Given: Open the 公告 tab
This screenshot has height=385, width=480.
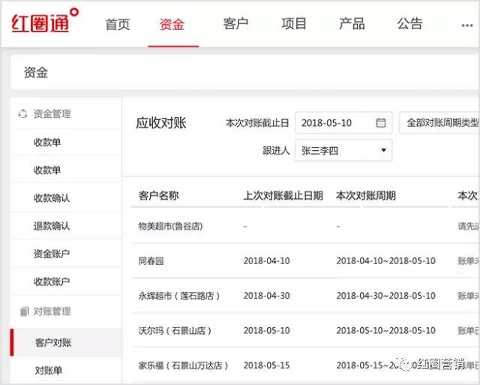Looking at the screenshot, I should 409,24.
